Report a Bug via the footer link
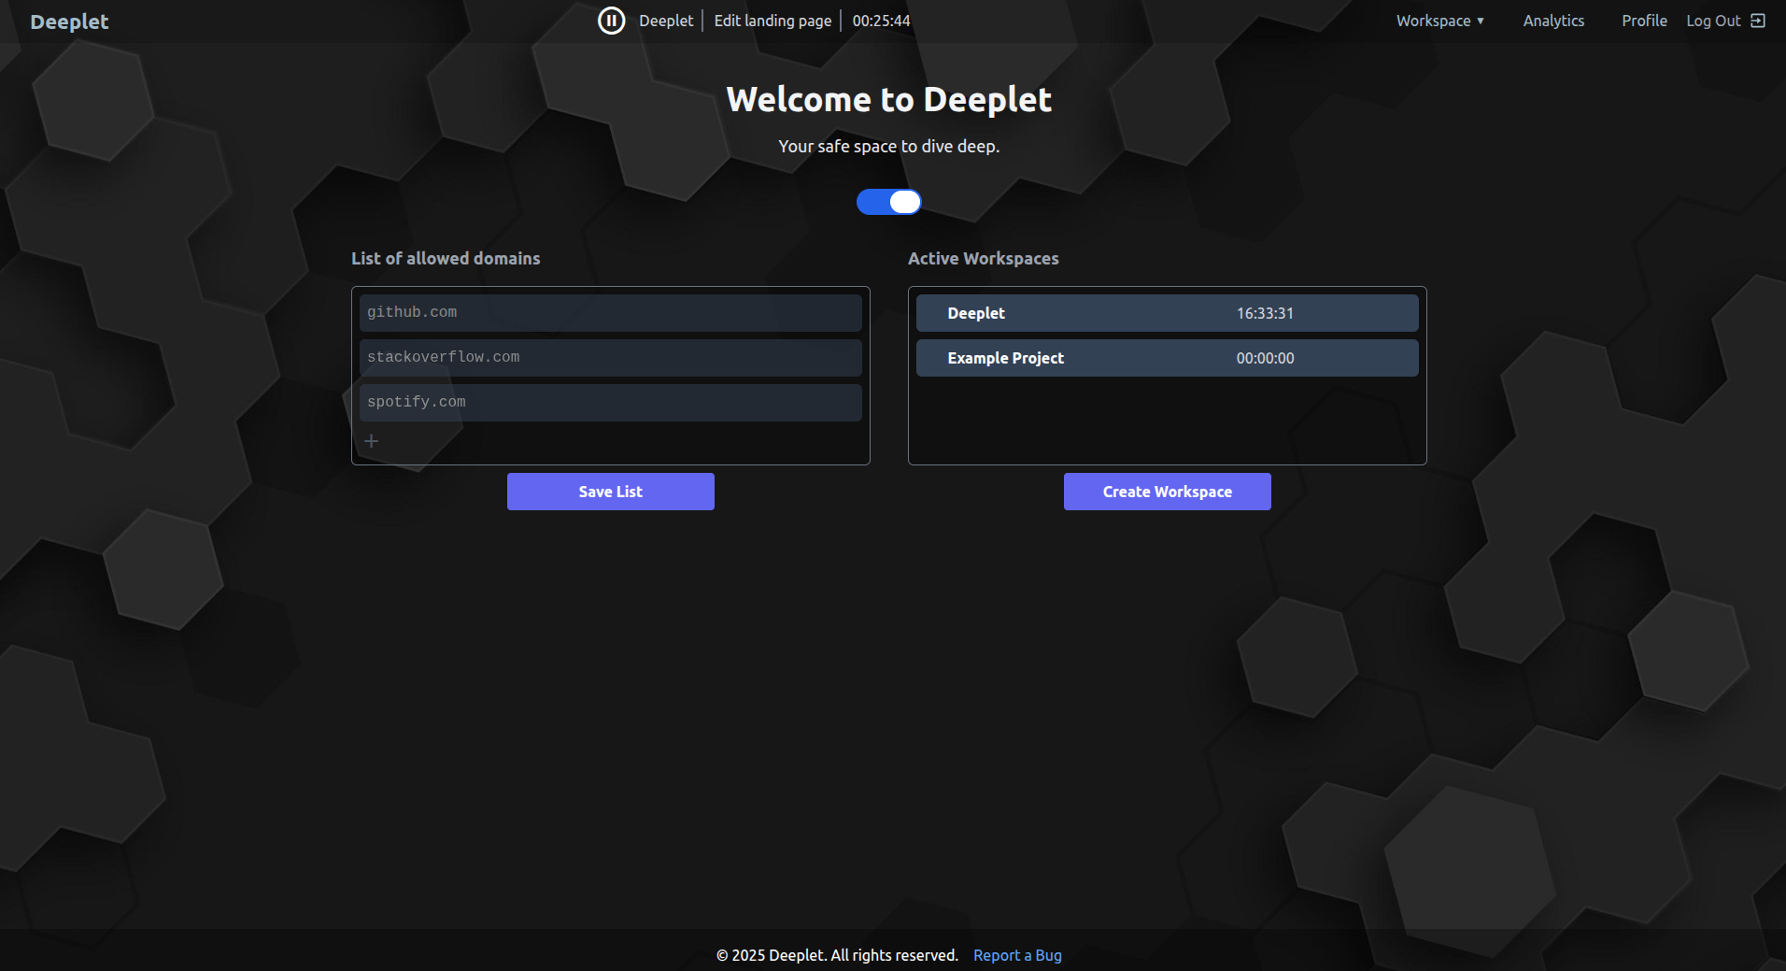 coord(1017,954)
